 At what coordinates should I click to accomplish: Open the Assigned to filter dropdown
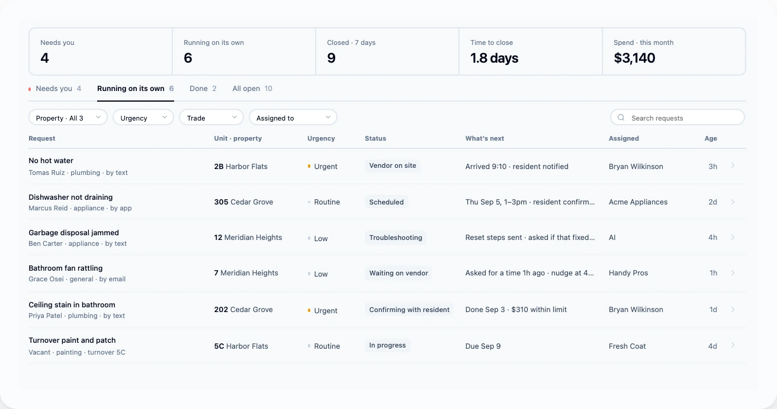(293, 118)
